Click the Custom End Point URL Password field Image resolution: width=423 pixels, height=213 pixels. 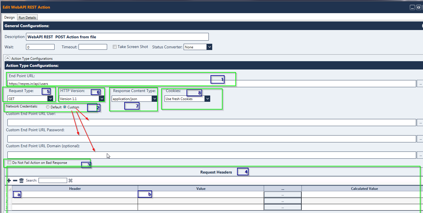point(212,139)
